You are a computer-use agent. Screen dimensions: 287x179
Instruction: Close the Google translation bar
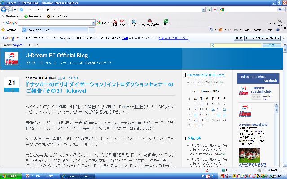(x=284, y=39)
